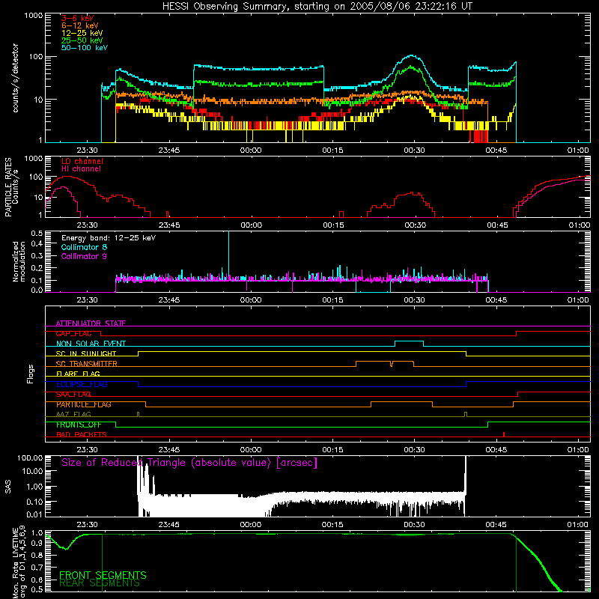Click the counts/s/detector axis label
The height and width of the screenshot is (599, 599).
click(x=16, y=78)
